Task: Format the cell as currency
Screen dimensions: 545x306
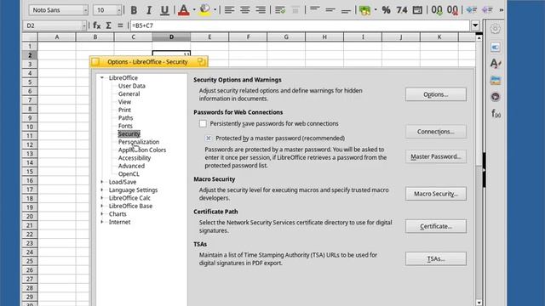Action: point(364,10)
